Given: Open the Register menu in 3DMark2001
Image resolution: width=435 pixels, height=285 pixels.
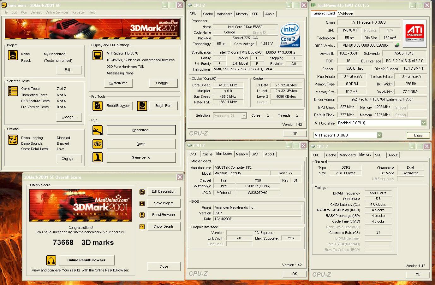Looking at the screenshot, I should pos(78,12).
